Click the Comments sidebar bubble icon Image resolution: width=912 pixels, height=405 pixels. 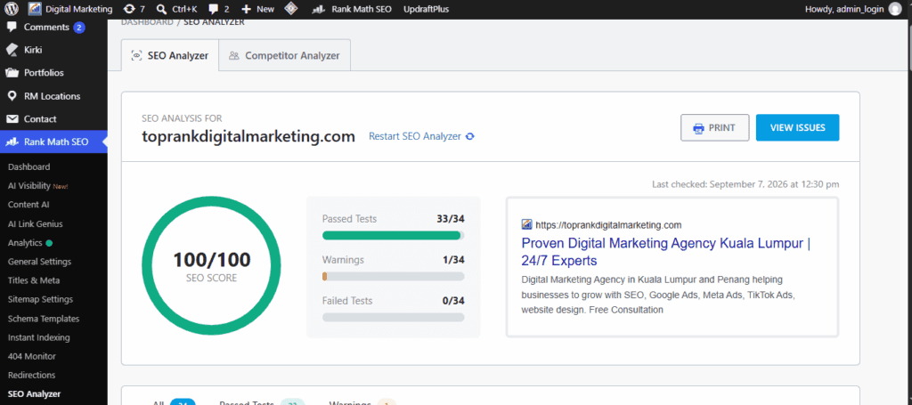[x=12, y=28]
